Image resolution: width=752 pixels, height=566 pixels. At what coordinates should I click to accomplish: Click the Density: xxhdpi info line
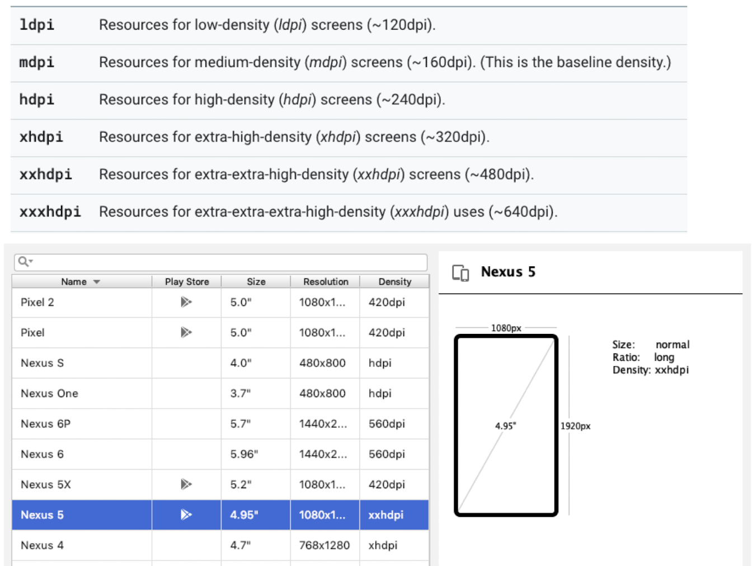pyautogui.click(x=650, y=370)
